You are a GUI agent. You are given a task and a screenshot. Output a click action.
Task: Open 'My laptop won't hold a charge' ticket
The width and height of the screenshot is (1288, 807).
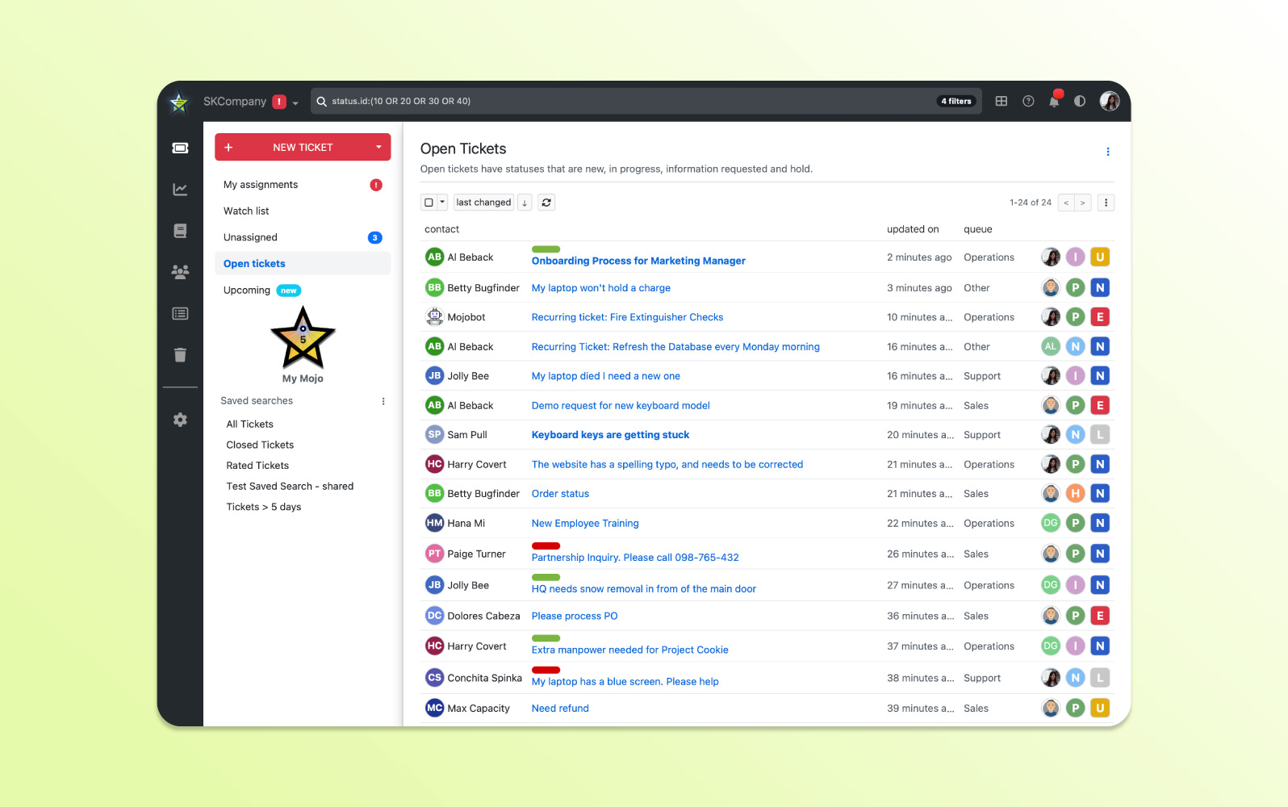[x=601, y=288]
